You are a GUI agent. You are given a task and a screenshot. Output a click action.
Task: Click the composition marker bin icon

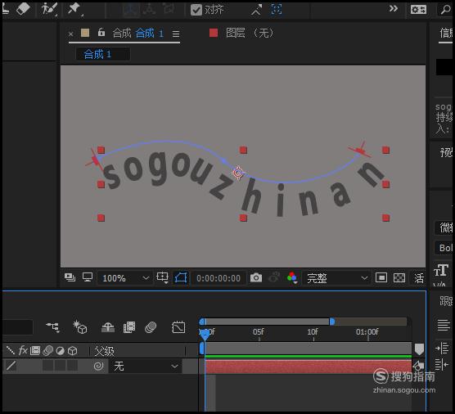click(x=419, y=349)
